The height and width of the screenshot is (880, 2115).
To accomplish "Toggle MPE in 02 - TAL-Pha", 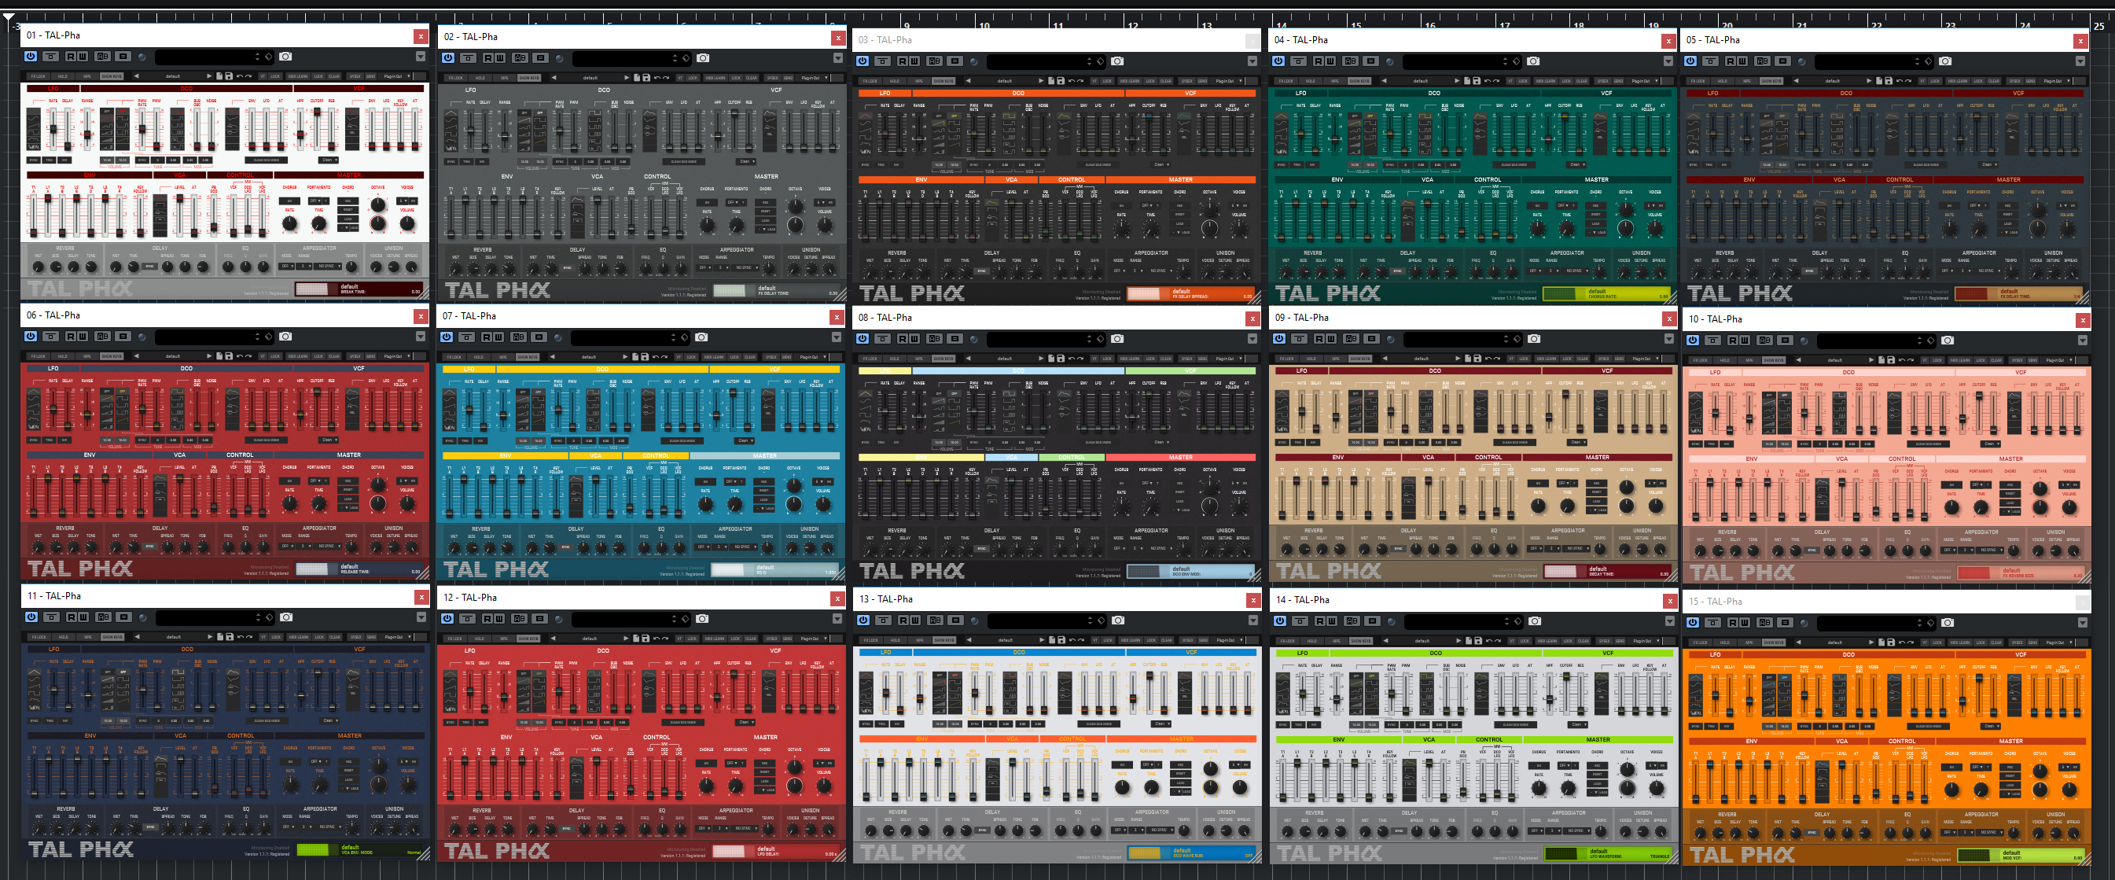I will [505, 78].
